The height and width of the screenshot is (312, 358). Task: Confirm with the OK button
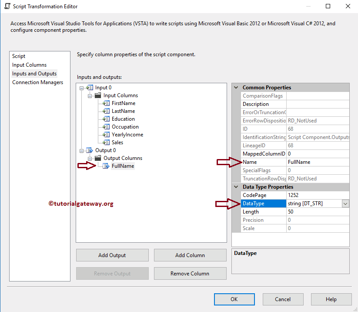pyautogui.click(x=234, y=299)
